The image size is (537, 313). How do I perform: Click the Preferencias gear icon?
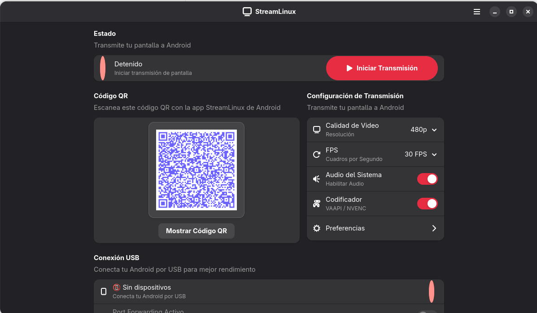[317, 228]
